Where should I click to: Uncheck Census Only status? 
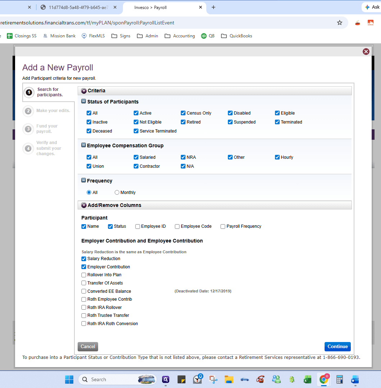pos(183,113)
